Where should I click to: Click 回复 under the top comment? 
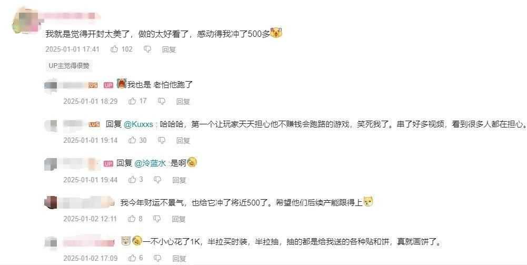169,50
